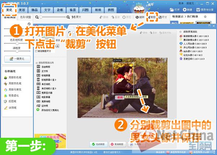Toggle the 锁定裁剪尺寸 checkbox
Screen dimensions: 217x155
[37, 51]
